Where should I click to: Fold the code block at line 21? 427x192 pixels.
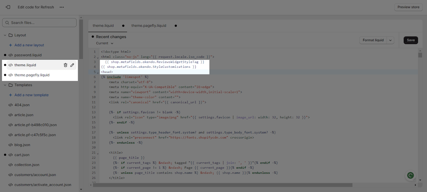click(x=98, y=153)
